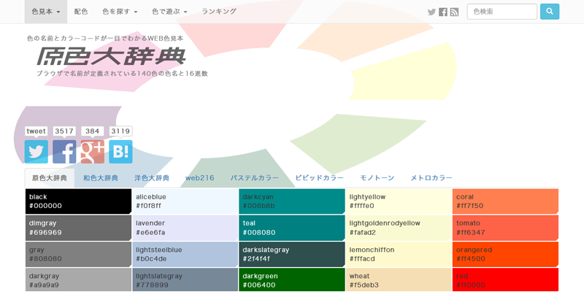Select the teal #008080 swatch
Image resolution: width=584 pixels, height=292 pixels.
click(292, 228)
